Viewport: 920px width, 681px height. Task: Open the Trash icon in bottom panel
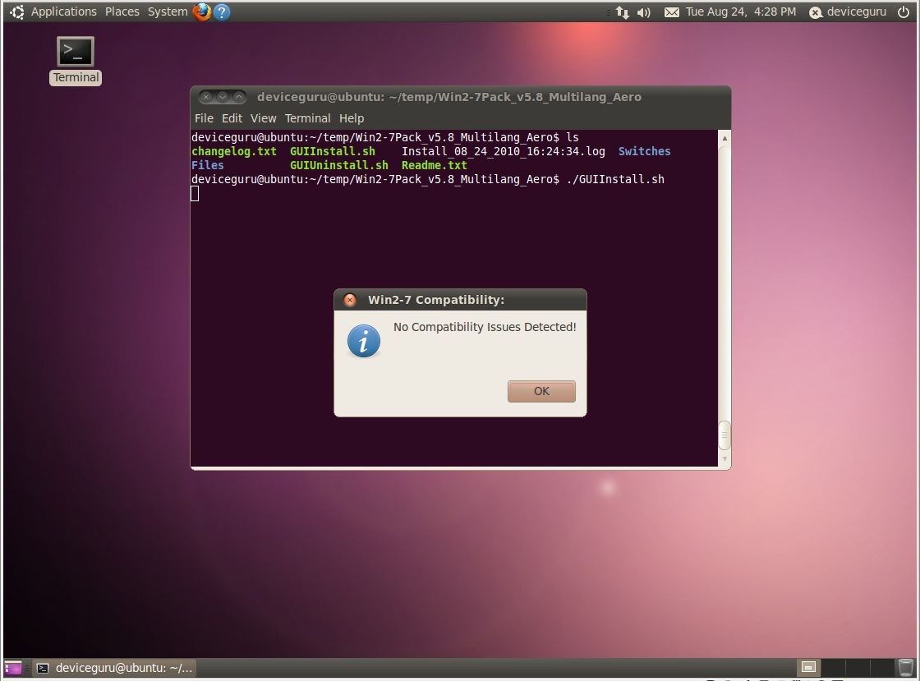coord(905,667)
